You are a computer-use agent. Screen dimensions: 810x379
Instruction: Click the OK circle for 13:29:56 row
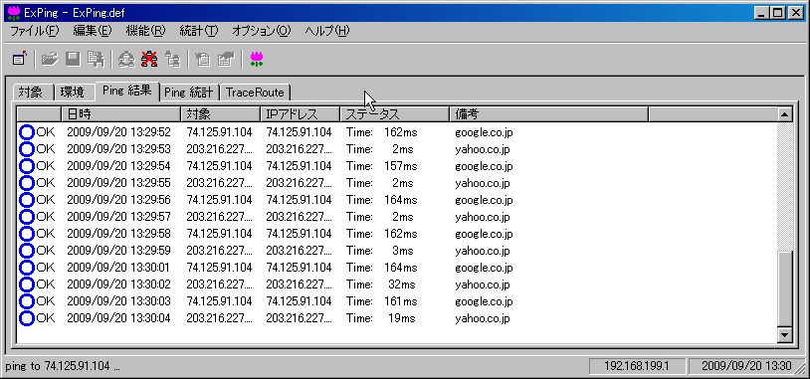pos(26,200)
